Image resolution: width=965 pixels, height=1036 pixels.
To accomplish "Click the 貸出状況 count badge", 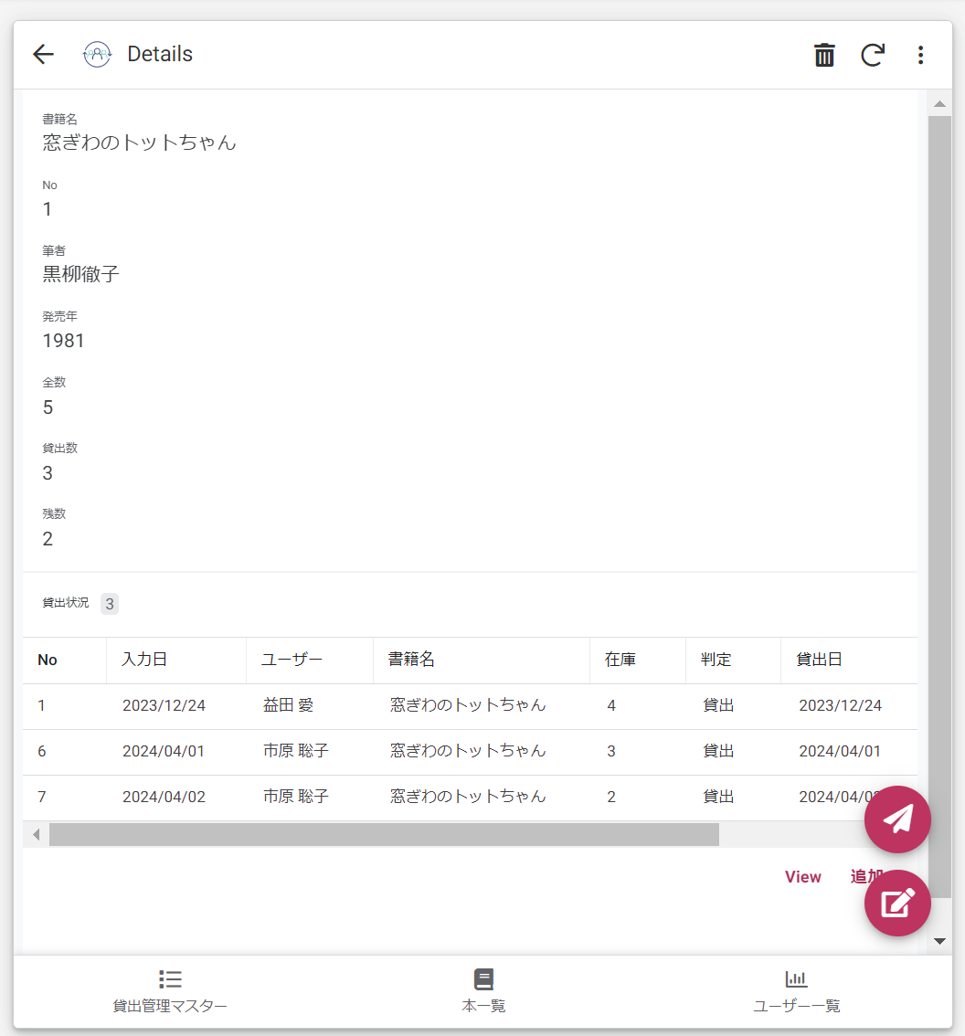I will 110,604.
